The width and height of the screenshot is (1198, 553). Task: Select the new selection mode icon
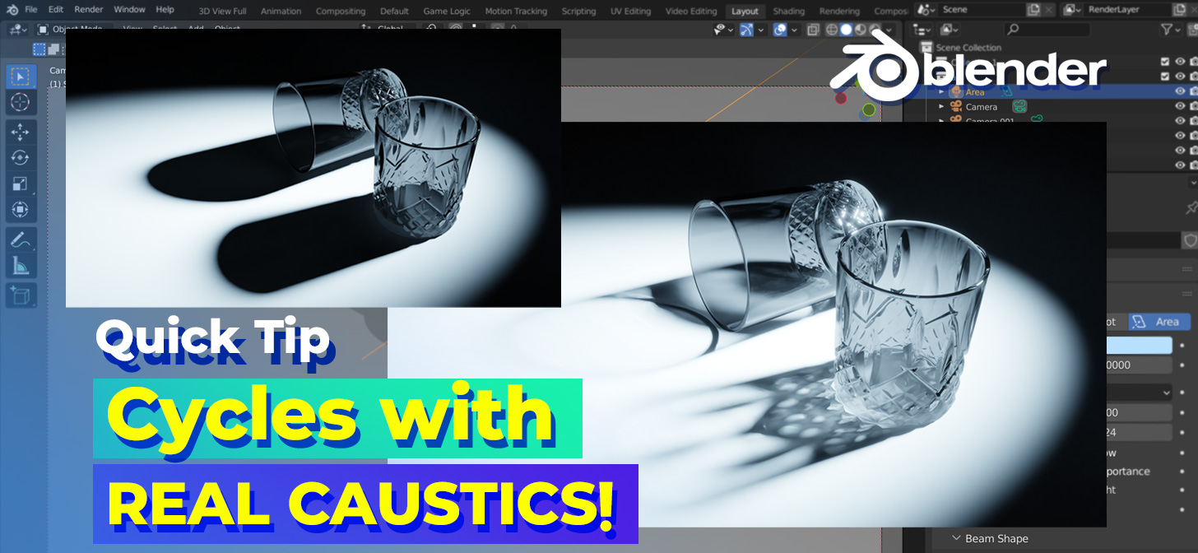pos(39,49)
